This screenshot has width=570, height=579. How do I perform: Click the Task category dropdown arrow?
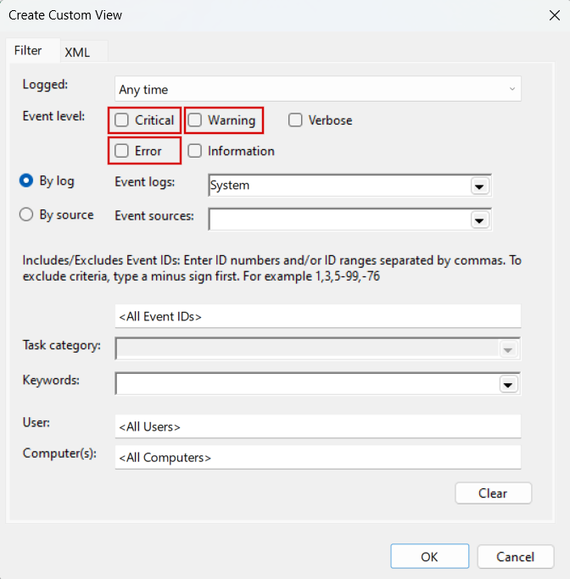pos(508,349)
